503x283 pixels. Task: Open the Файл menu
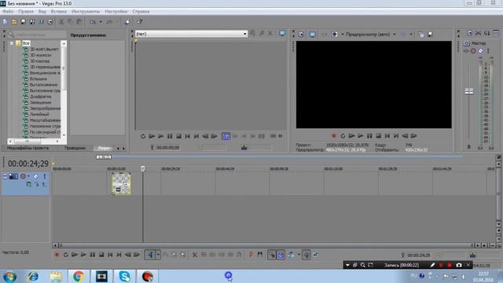pos(8,11)
